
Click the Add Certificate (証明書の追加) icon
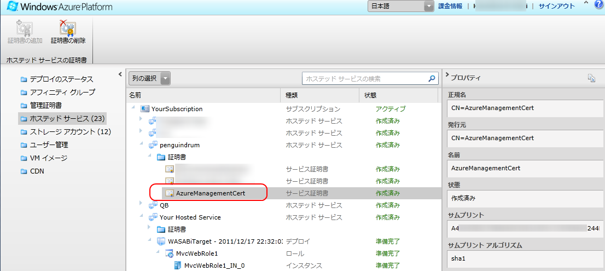[24, 28]
